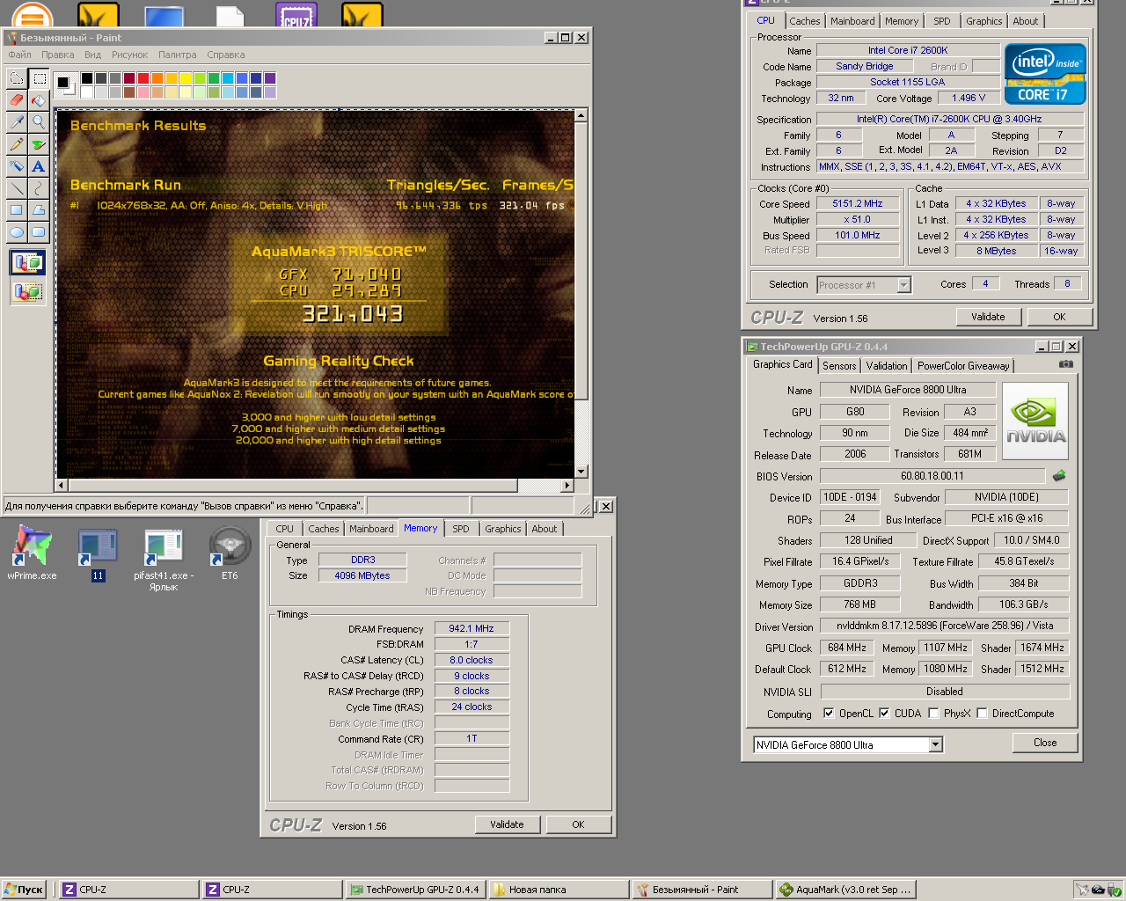Select the Pencil tool in Paint
Viewport: 1126px width, 901px height.
[16, 144]
